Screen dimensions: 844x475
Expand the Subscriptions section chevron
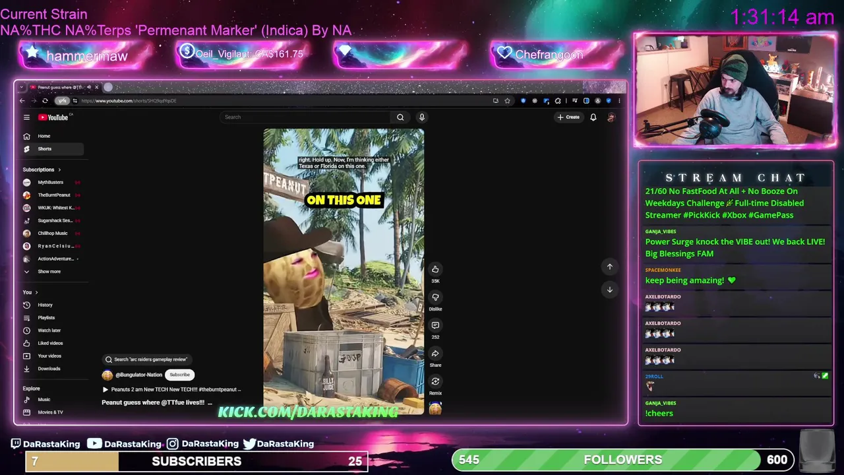59,170
